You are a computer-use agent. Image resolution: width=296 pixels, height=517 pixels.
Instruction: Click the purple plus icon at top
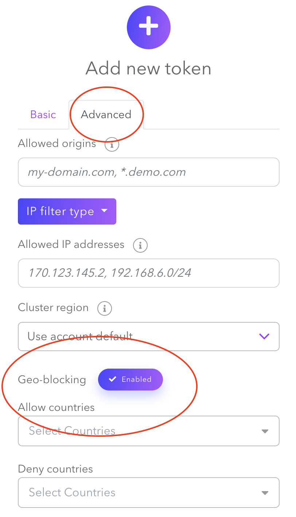148,28
